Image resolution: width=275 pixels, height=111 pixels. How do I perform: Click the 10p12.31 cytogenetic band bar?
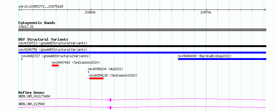coord(142,30)
